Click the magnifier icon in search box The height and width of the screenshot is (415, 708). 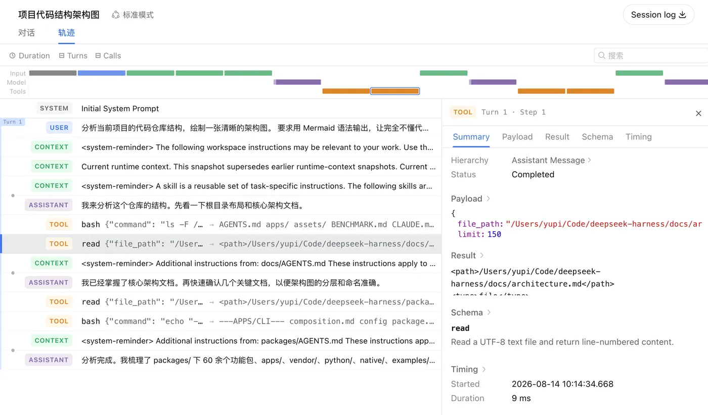pyautogui.click(x=602, y=56)
